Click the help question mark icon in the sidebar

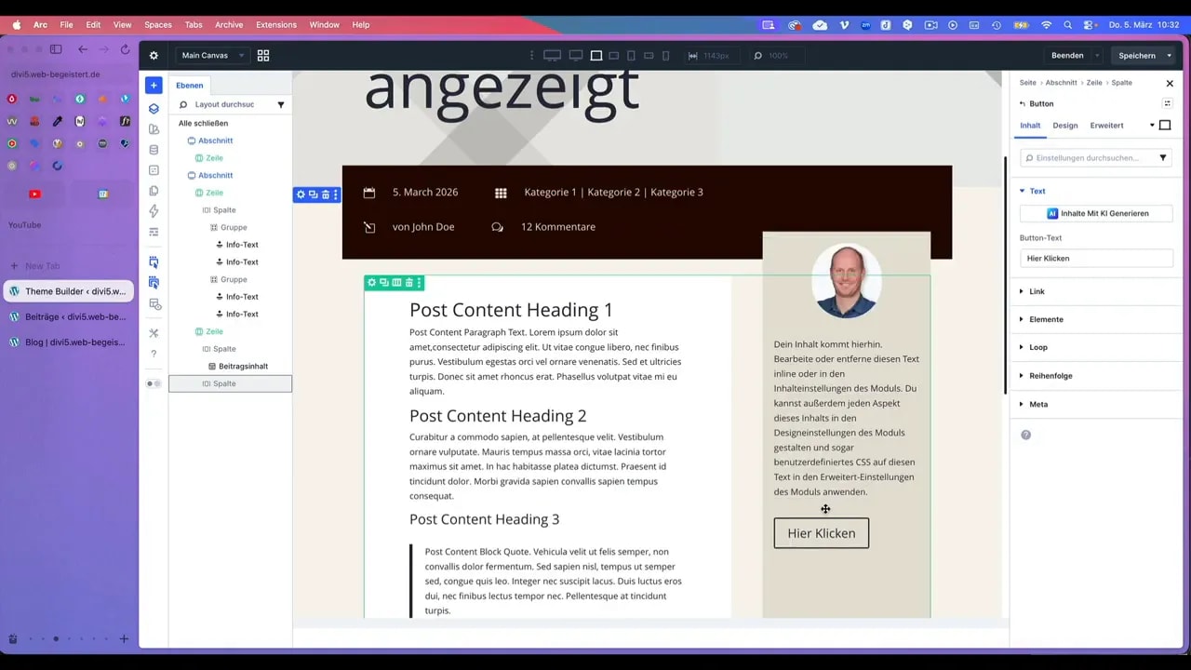[x=154, y=353]
